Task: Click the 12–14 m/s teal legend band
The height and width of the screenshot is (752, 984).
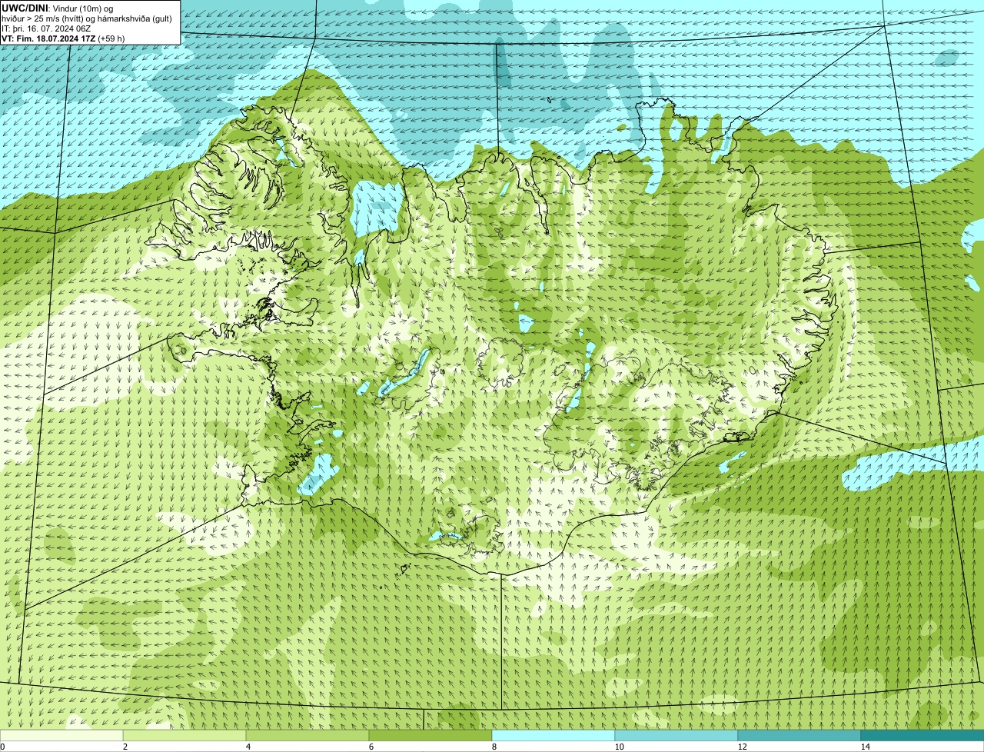Action: (799, 735)
